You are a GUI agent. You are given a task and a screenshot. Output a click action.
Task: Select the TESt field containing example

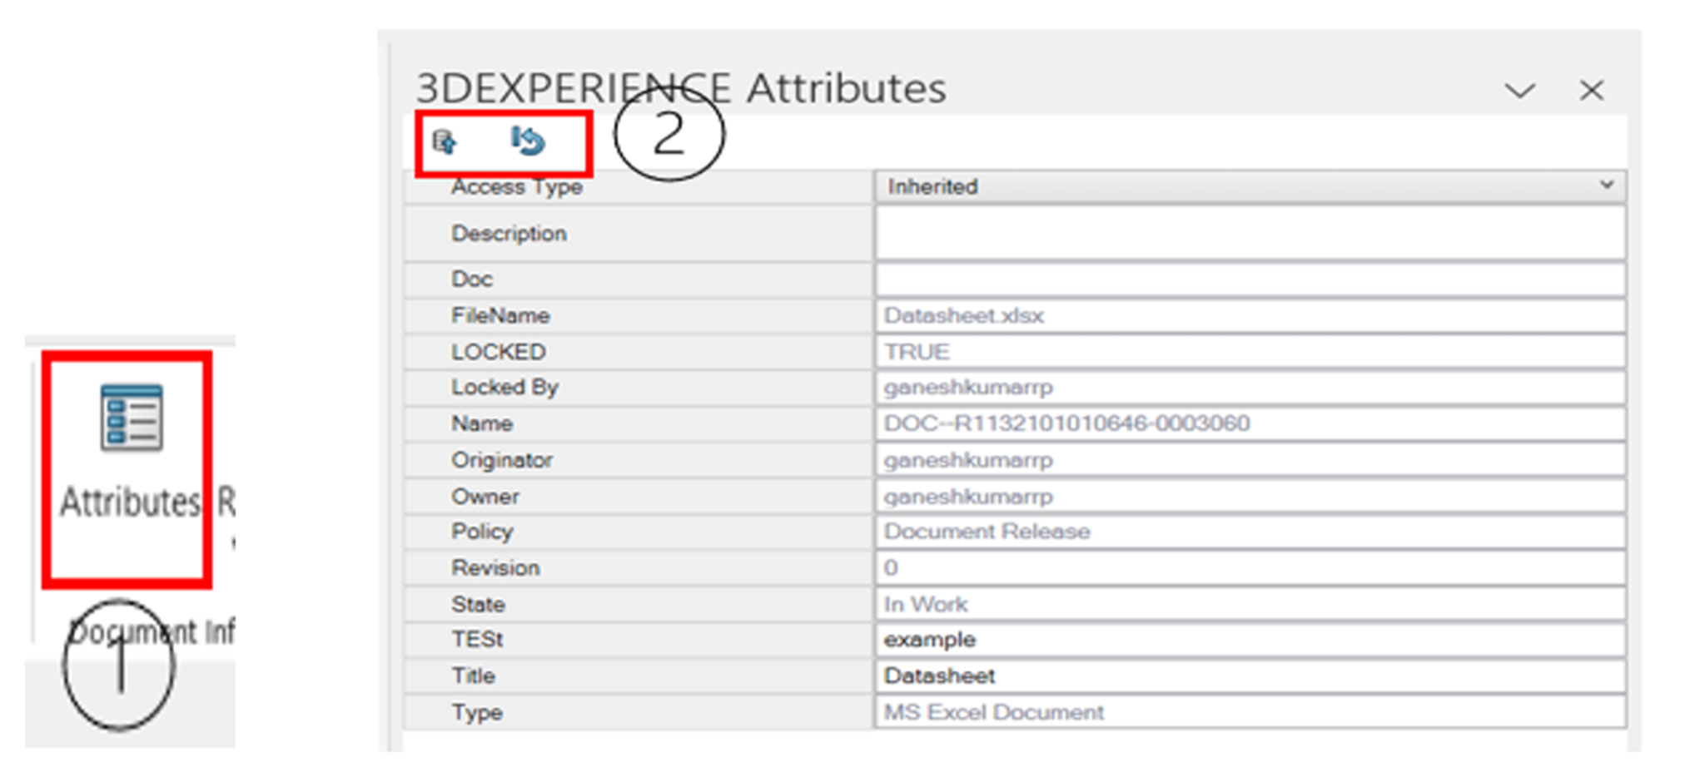coord(1250,640)
